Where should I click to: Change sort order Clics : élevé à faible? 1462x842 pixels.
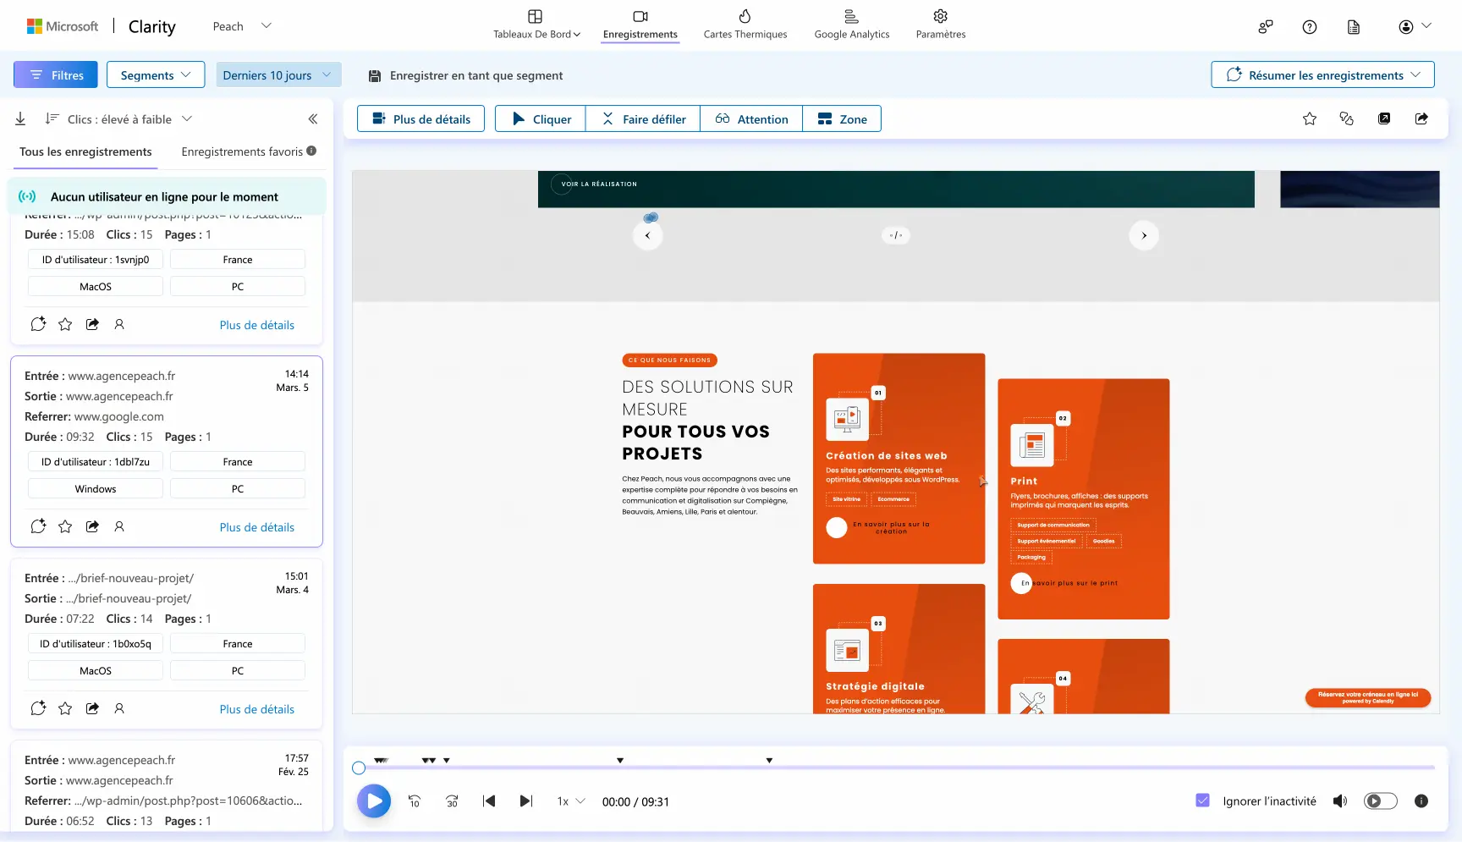(118, 119)
